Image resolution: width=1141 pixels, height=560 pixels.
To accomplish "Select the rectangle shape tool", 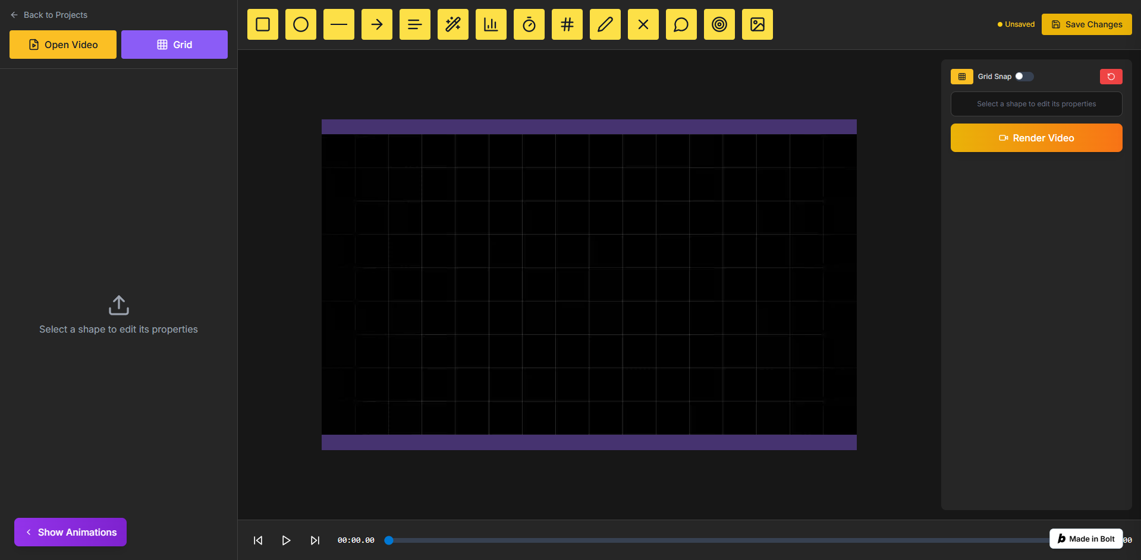I will click(263, 24).
